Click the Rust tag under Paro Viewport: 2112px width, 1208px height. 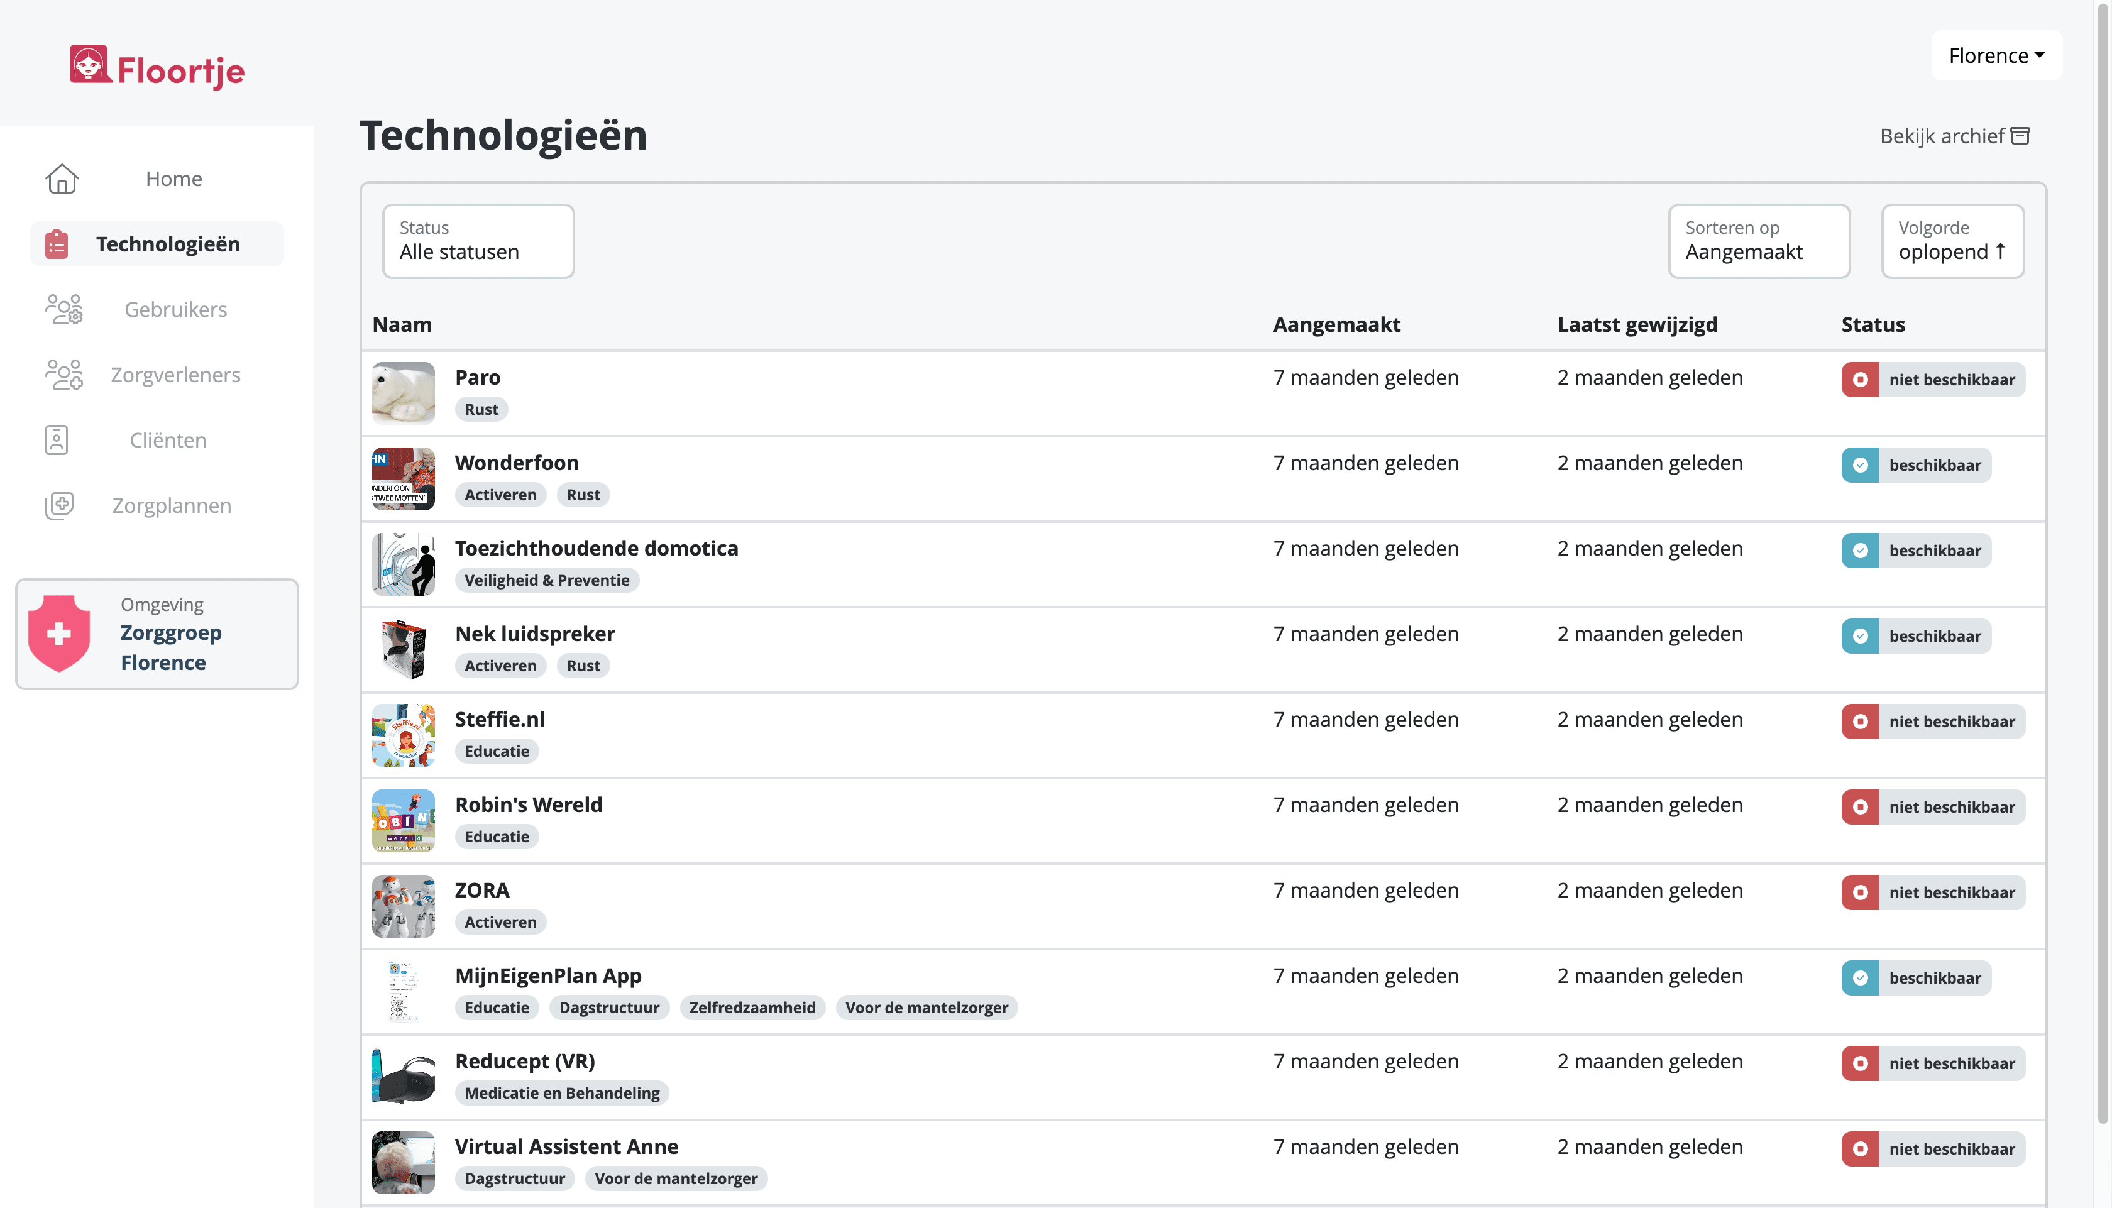[481, 409]
